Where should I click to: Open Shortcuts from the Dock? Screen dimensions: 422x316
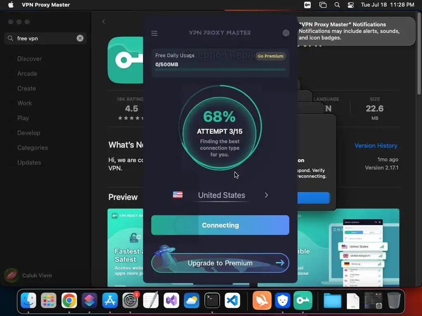pyautogui.click(x=89, y=300)
